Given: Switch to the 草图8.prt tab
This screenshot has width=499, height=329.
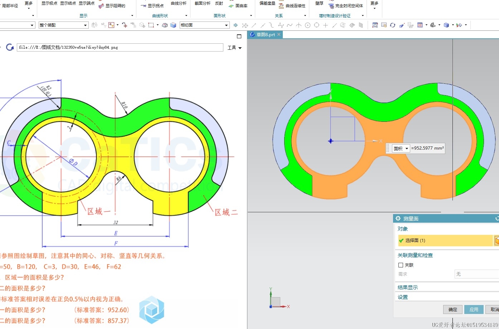Looking at the screenshot, I should click(x=265, y=35).
